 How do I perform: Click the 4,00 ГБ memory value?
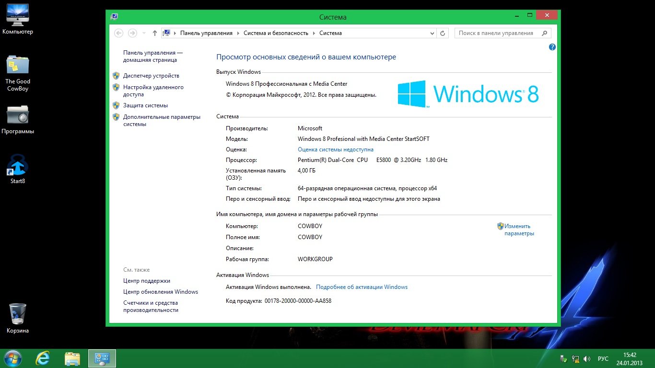(306, 171)
